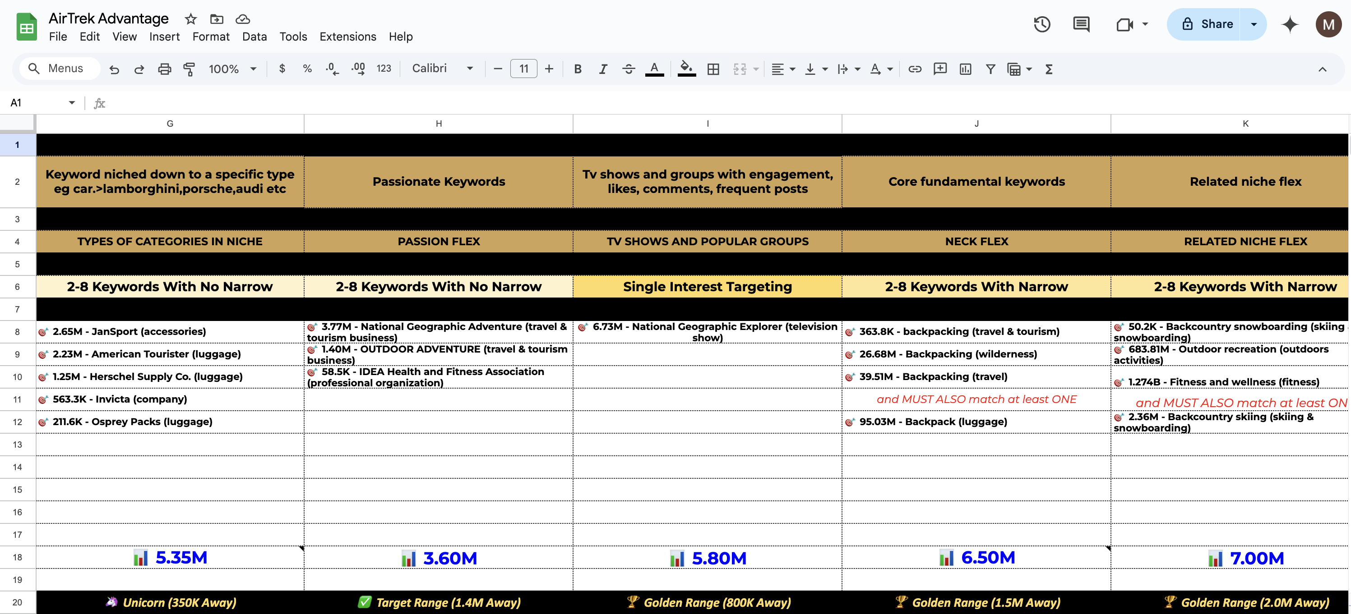Collapse the toolbar with the chevron
Image resolution: width=1351 pixels, height=614 pixels.
point(1323,69)
